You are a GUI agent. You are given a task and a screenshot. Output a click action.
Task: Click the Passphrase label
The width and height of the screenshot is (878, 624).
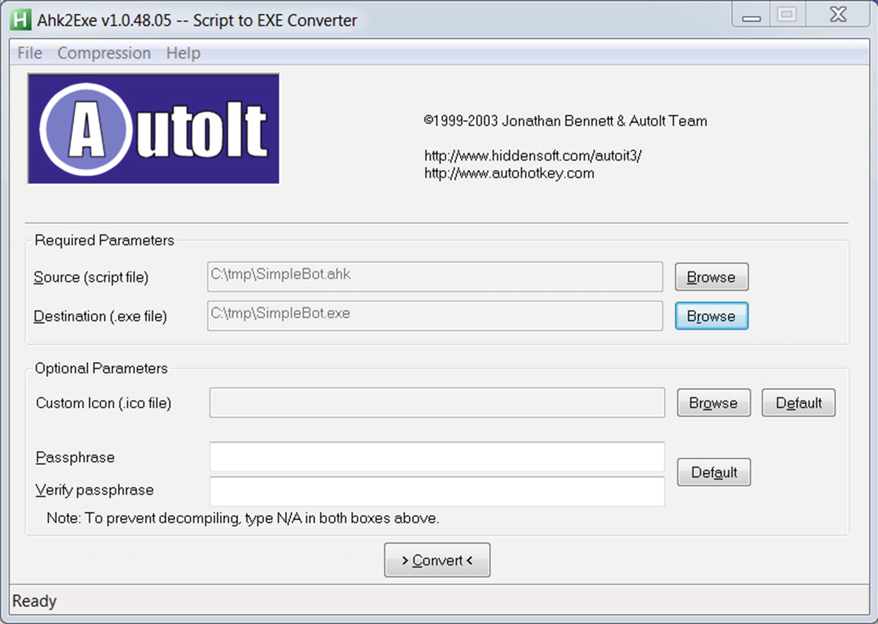coord(75,458)
